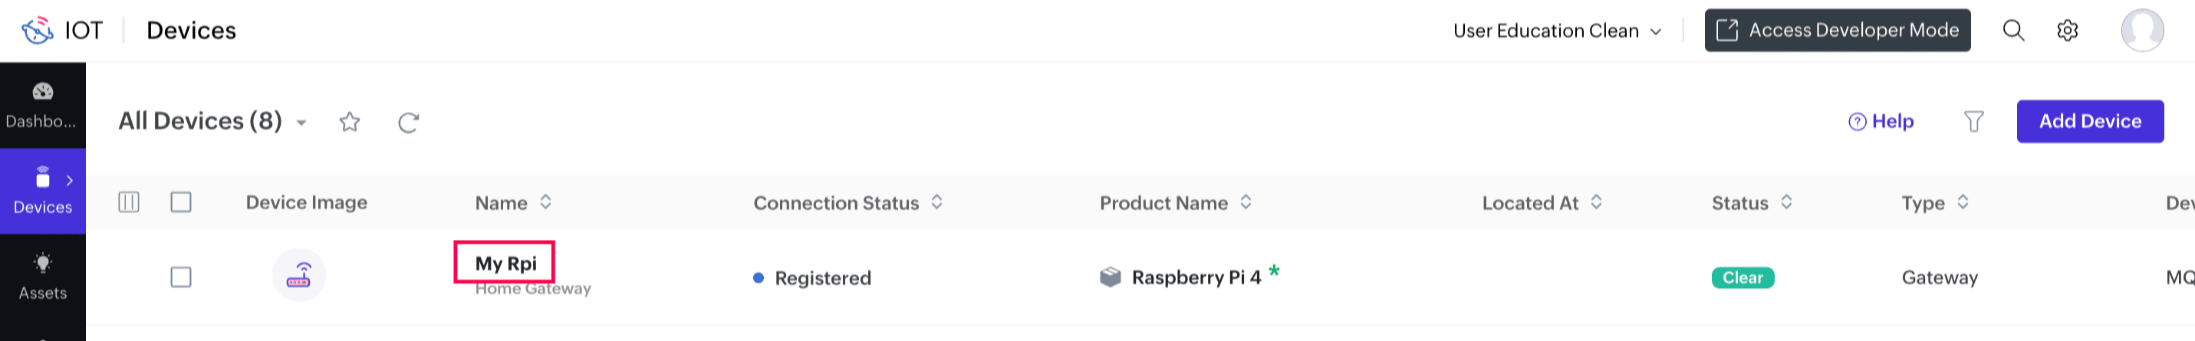Click the My Rpi gateway device image
Image resolution: width=2195 pixels, height=341 pixels.
[x=299, y=276]
